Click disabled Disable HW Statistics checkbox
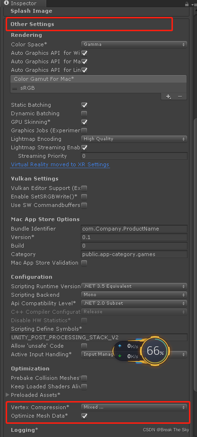Image resolution: width=197 pixels, height=437 pixels. coord(84,320)
